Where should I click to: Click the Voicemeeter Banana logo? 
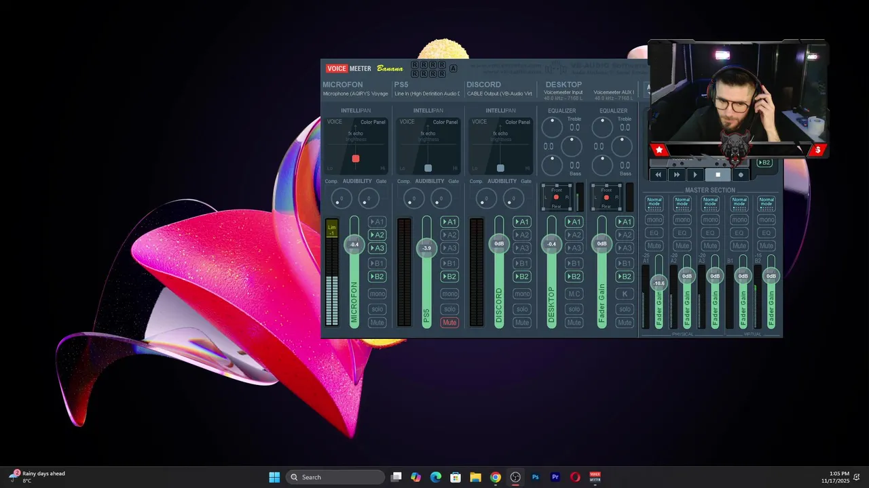point(365,68)
